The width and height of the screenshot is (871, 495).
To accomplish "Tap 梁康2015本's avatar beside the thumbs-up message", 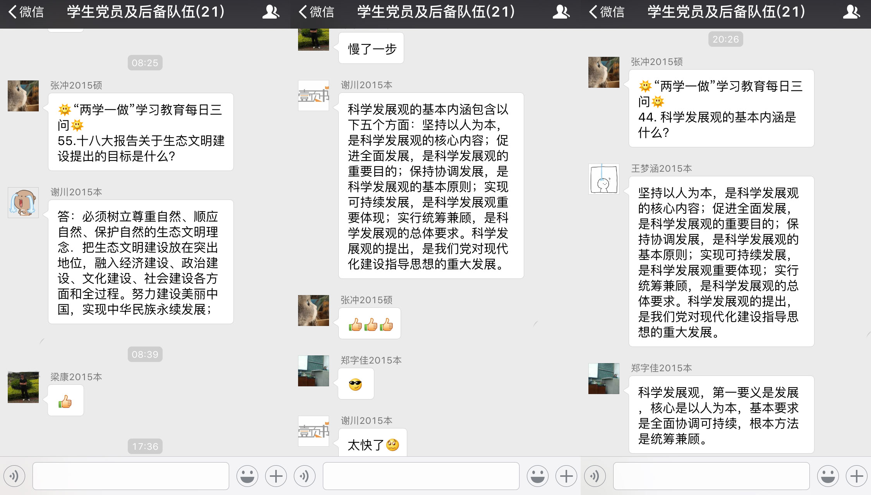I will point(23,387).
